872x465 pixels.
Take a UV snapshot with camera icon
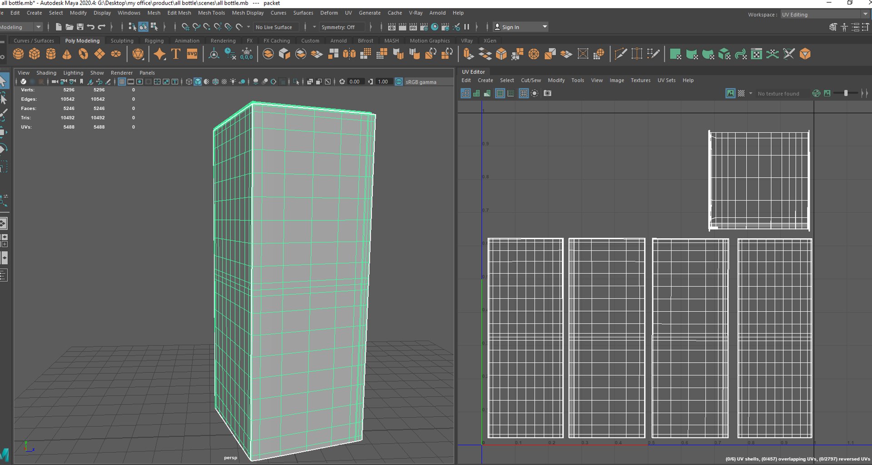[x=547, y=93]
